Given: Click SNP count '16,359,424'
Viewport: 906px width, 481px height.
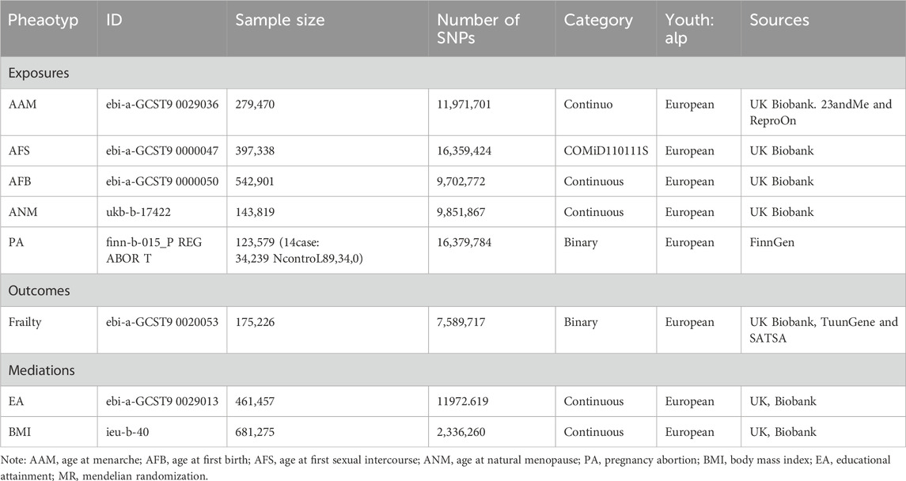Looking at the screenshot, I should coord(464,151).
